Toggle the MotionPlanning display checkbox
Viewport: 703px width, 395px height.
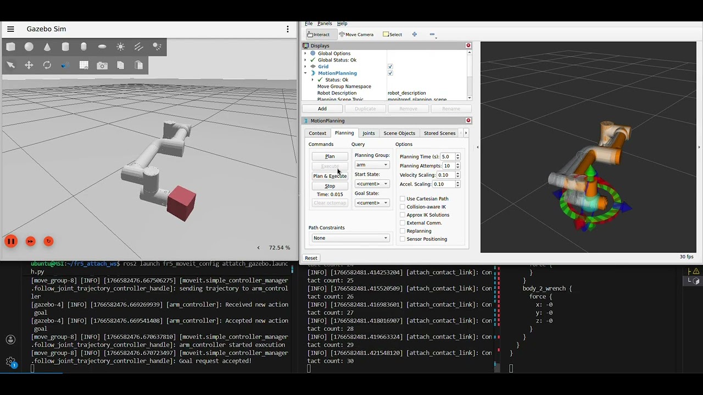tap(390, 73)
